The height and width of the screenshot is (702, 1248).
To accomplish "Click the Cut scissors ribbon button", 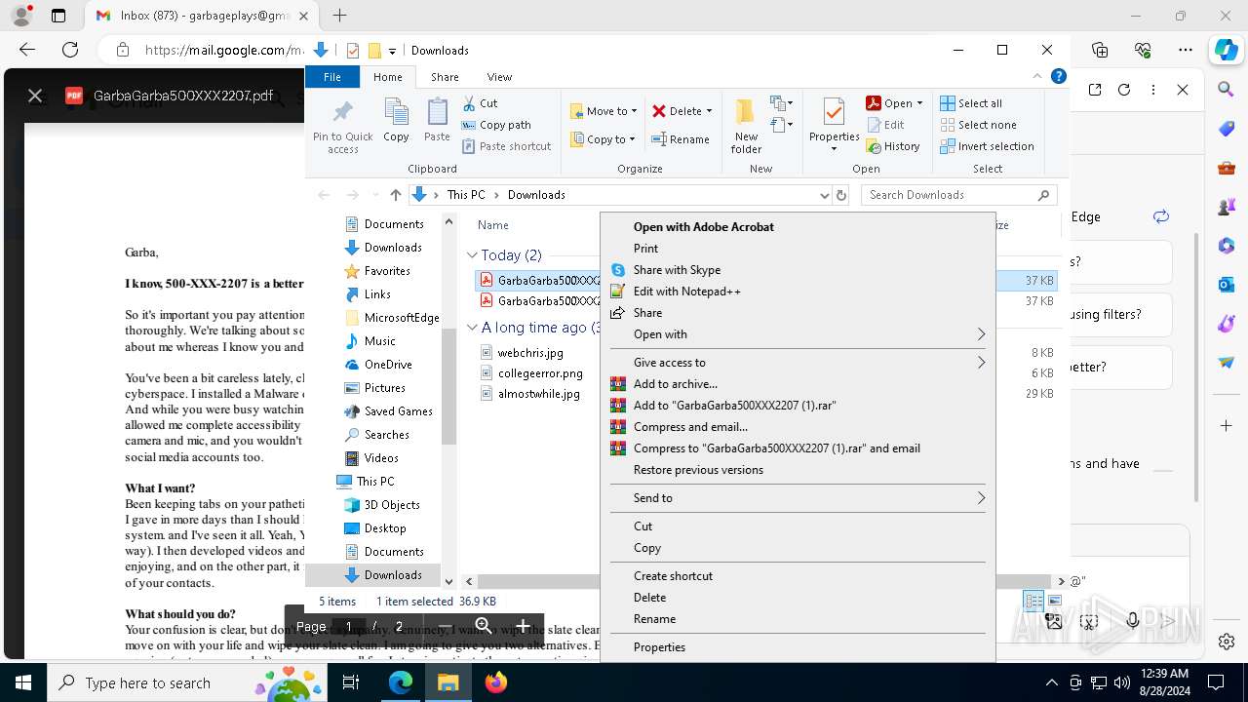I will tap(480, 103).
